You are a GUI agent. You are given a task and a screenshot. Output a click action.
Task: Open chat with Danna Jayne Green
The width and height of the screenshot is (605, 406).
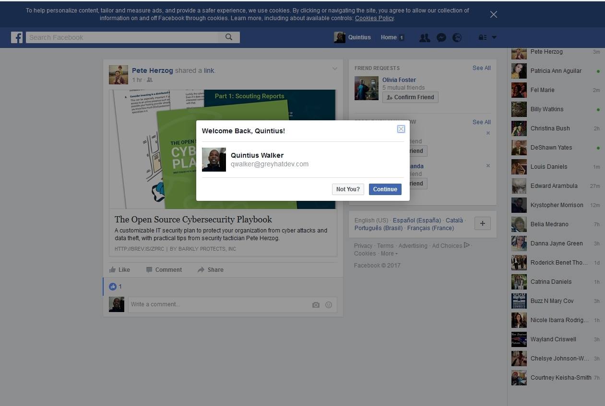(556, 244)
